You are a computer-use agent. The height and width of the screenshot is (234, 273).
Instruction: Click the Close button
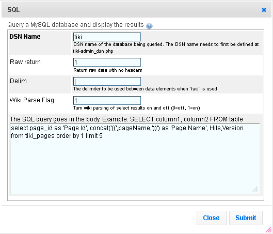(x=212, y=218)
